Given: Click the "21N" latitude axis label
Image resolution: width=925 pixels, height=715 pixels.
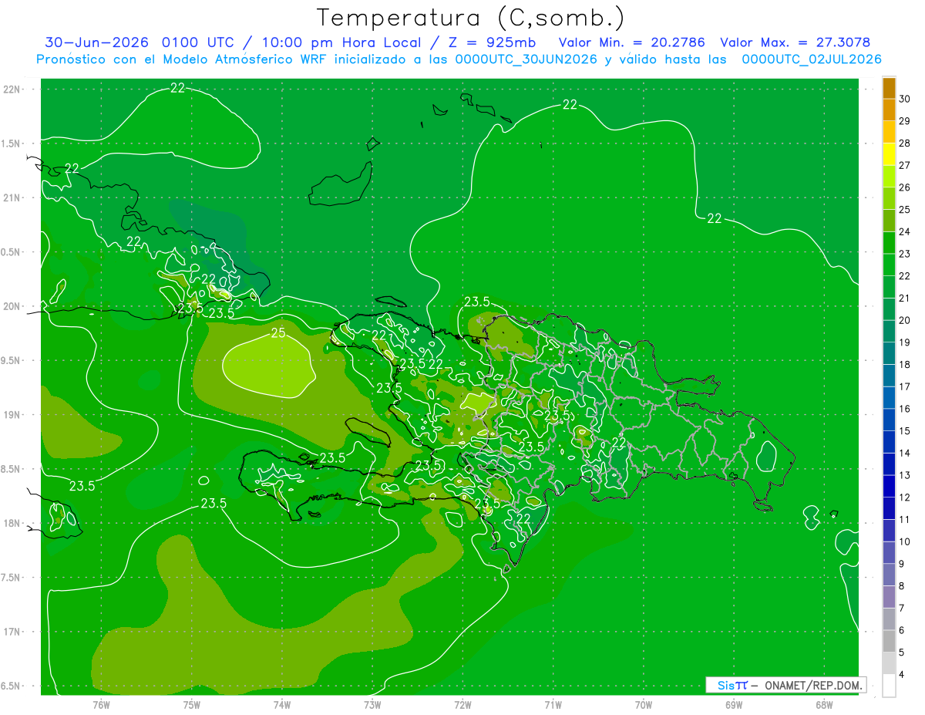Looking at the screenshot, I should tap(12, 197).
